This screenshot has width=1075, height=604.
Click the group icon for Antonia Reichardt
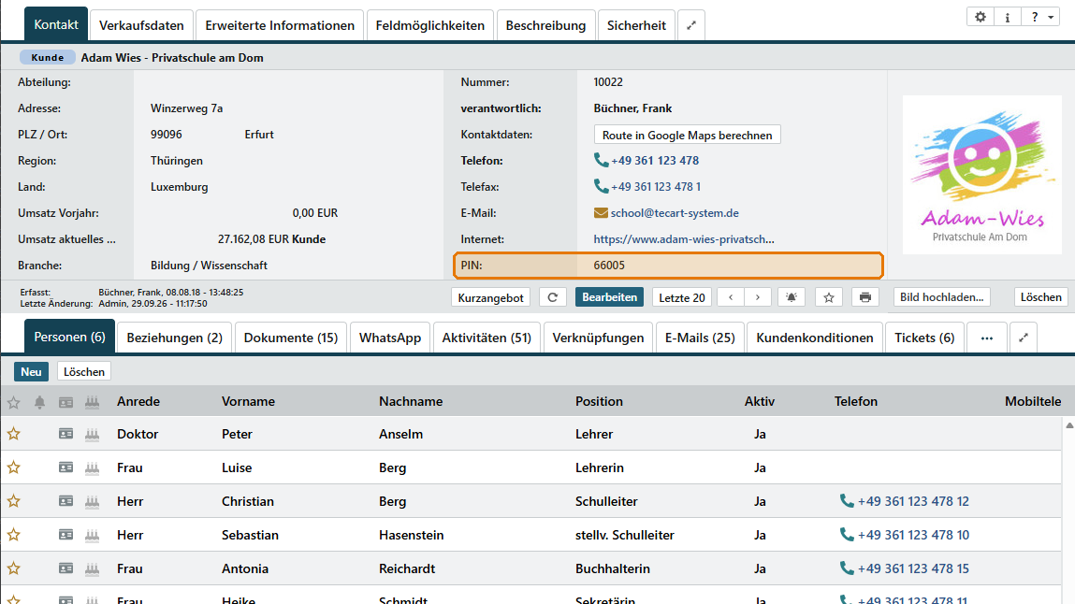point(92,568)
